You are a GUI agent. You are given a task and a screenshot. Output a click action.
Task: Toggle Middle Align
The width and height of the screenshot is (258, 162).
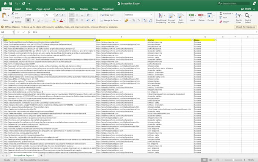(77, 15)
